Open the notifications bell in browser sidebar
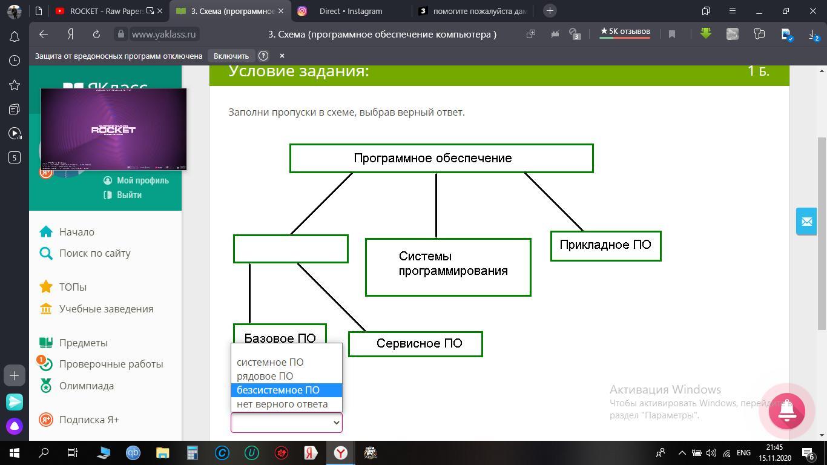Image resolution: width=827 pixels, height=465 pixels. (15, 36)
